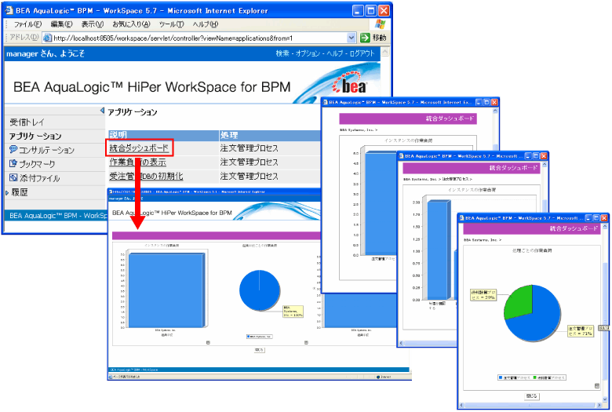612x412 pixels.
Task: Click the blue BEA Systems legend swatch in dashboard window
Action: point(248,336)
